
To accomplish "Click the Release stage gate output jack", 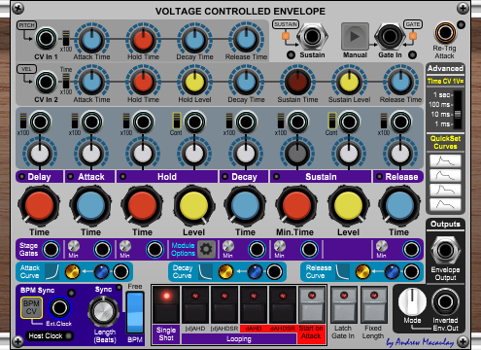I will pos(411,250).
